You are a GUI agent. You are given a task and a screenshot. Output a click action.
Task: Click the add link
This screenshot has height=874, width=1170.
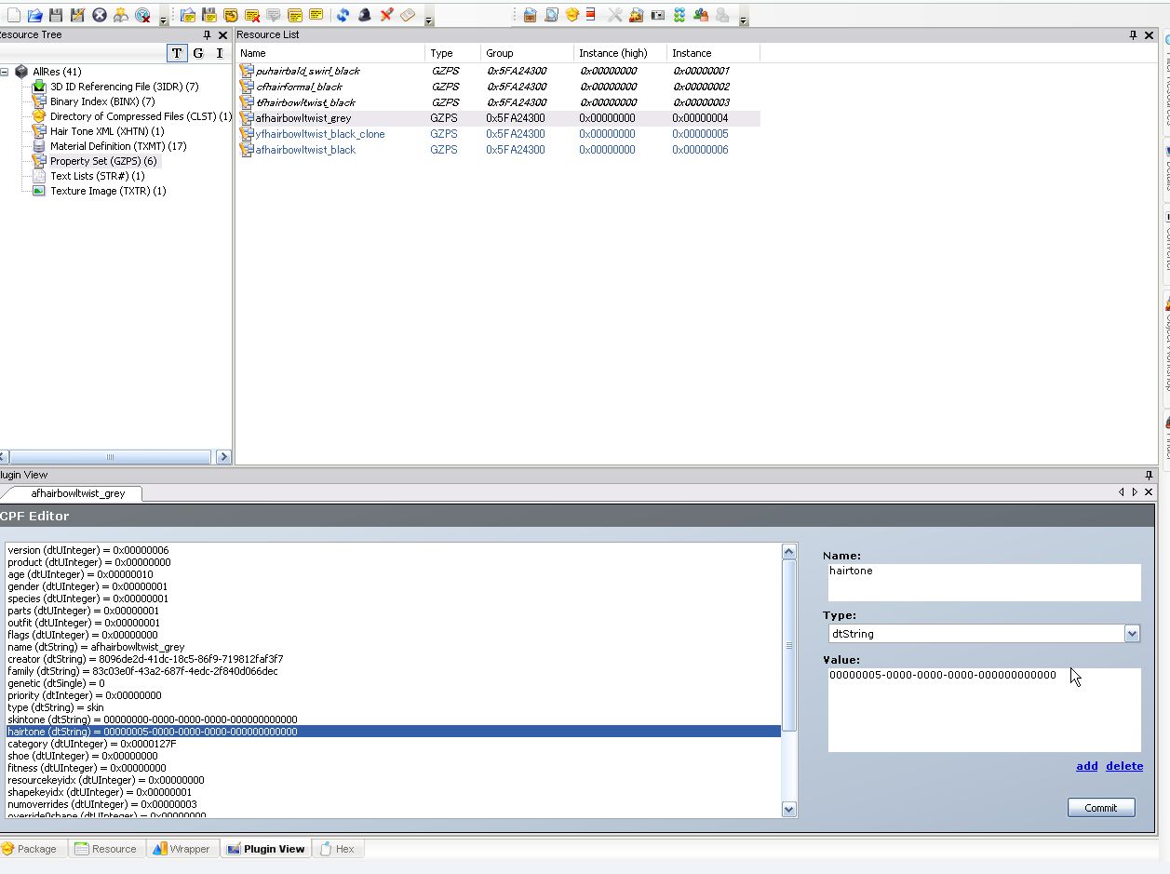pyautogui.click(x=1087, y=766)
